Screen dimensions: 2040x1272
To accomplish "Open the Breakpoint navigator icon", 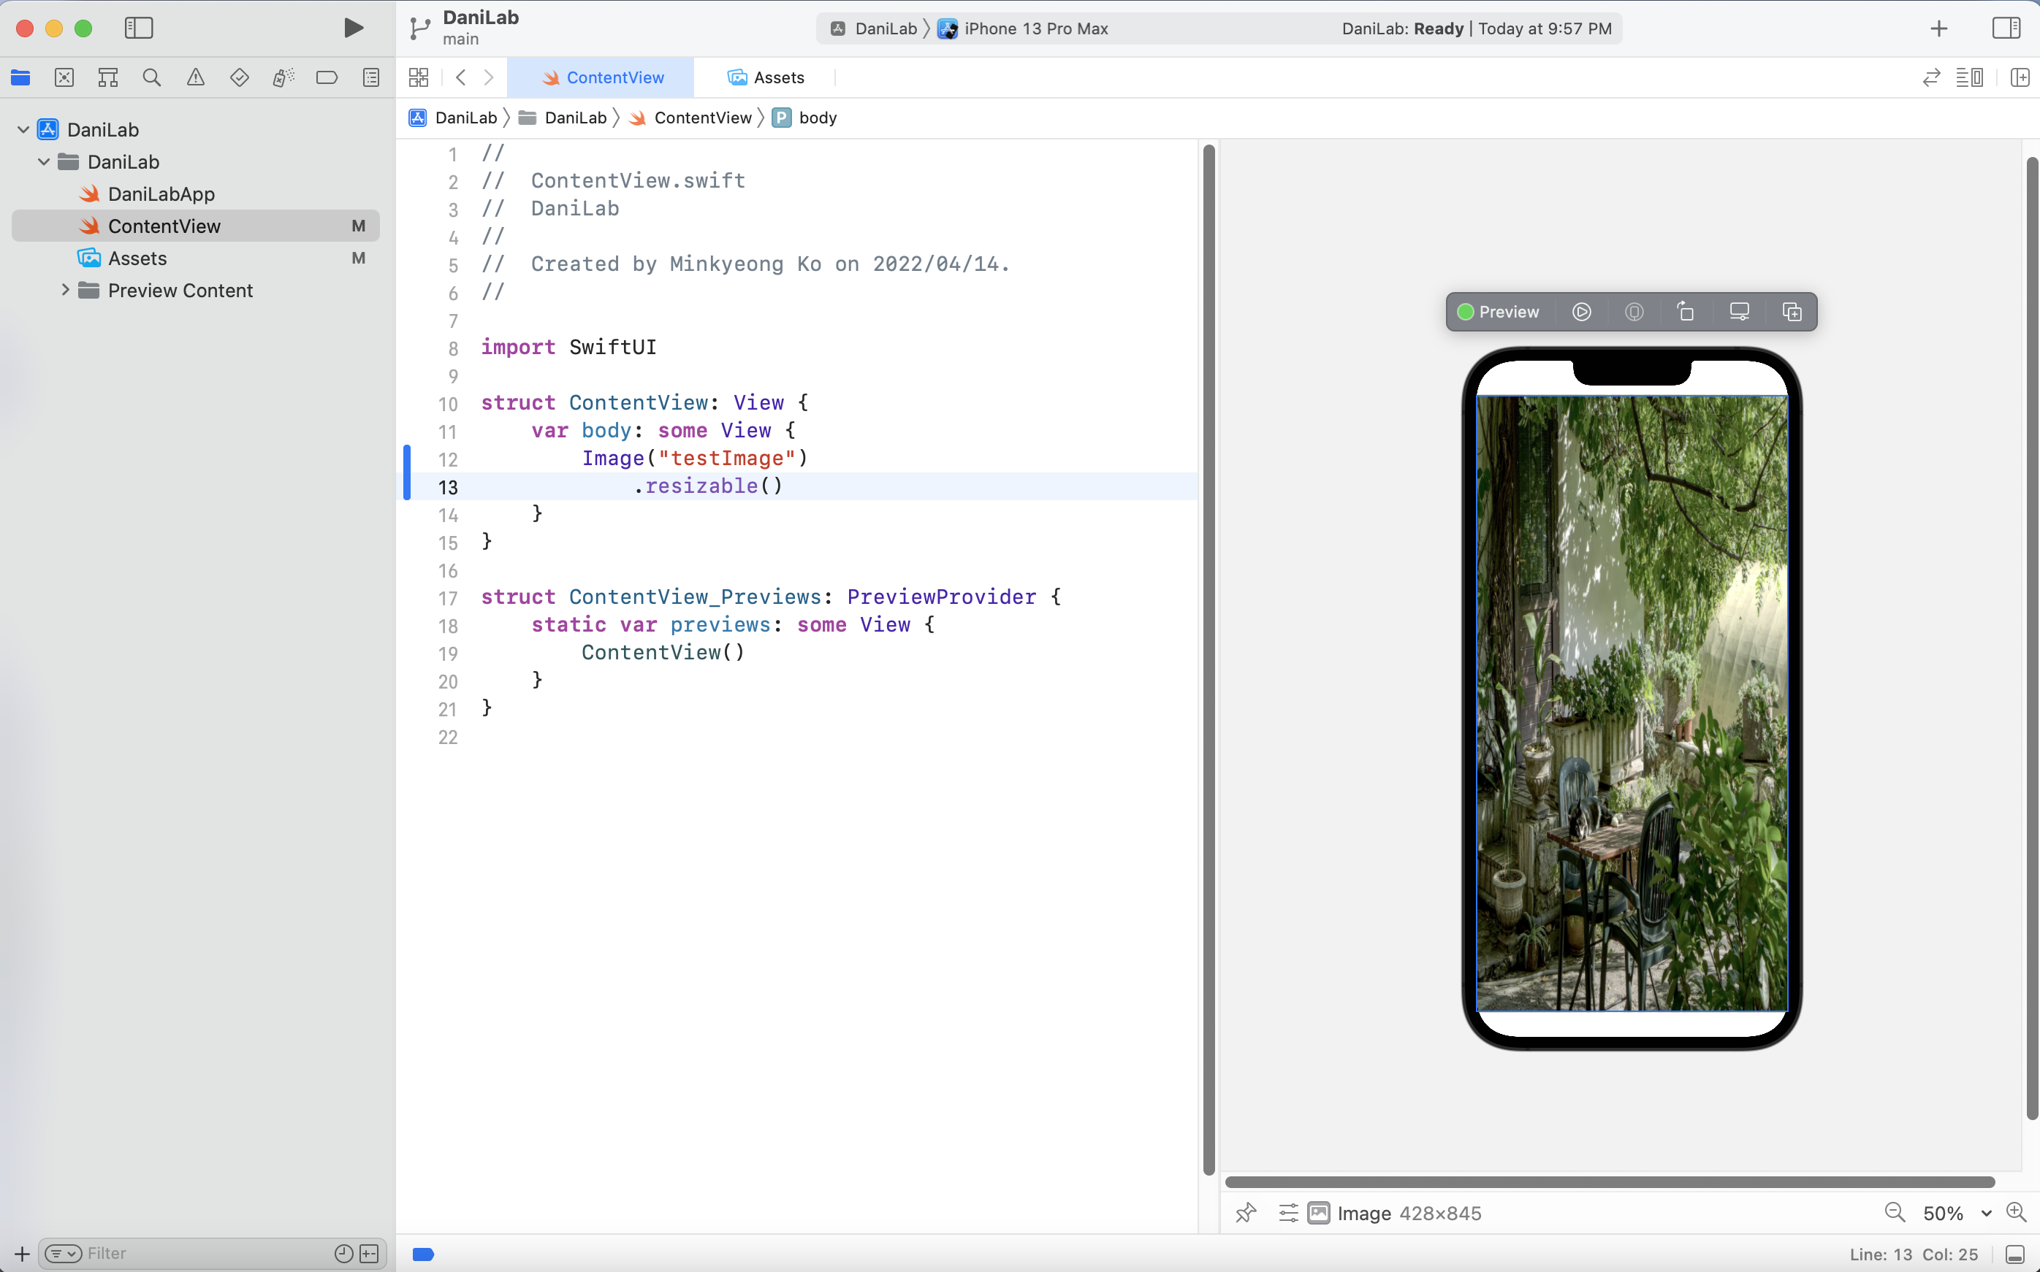I will (x=327, y=77).
